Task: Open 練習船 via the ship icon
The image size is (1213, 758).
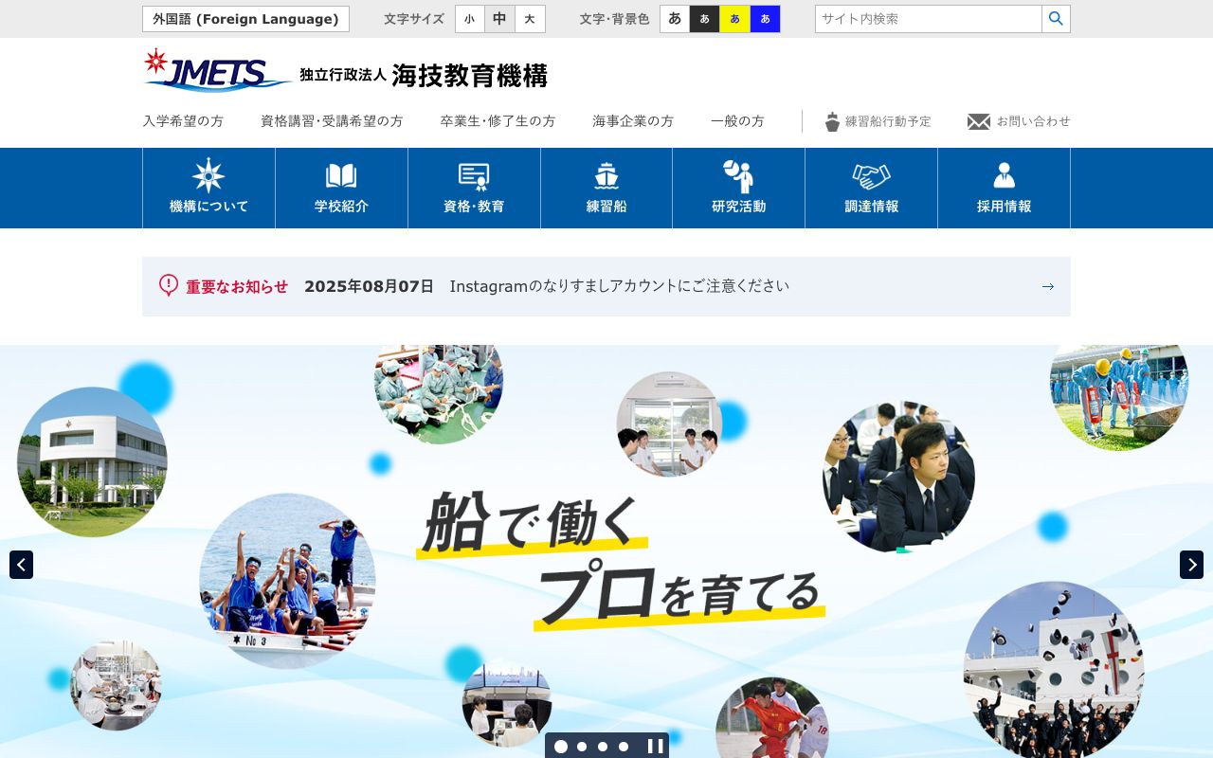Action: (606, 176)
